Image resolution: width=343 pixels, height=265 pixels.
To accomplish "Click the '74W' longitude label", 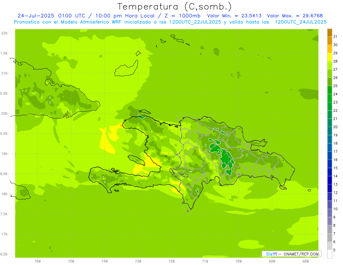I will 105,261.
